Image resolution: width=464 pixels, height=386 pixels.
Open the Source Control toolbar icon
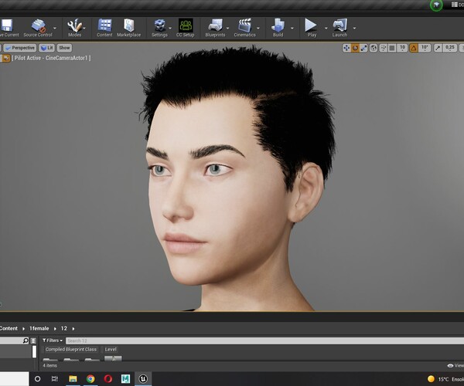[x=39, y=25]
